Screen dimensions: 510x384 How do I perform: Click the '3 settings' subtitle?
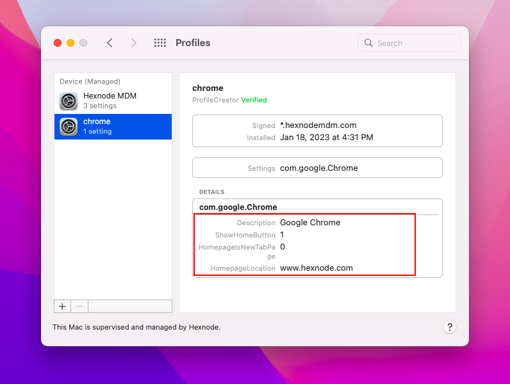[x=100, y=106]
